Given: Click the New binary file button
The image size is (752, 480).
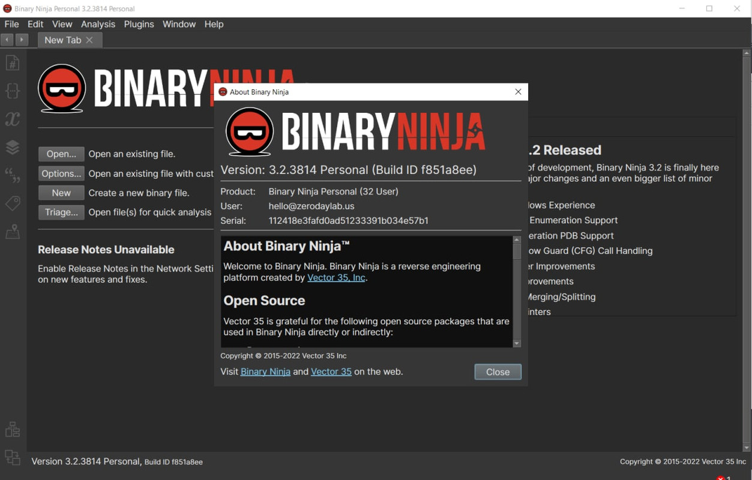Looking at the screenshot, I should [61, 193].
